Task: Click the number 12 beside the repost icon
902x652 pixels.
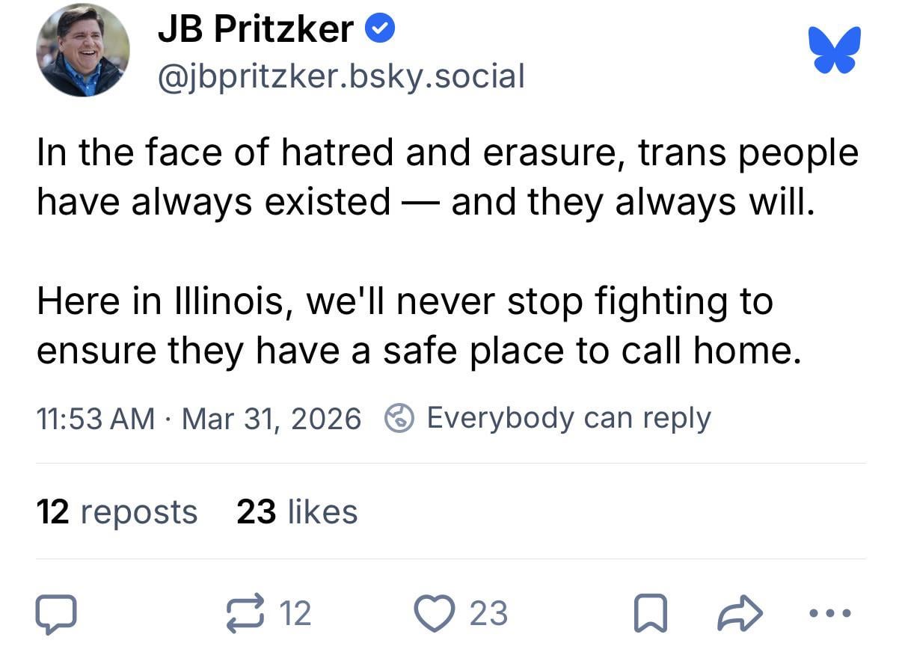Action: [294, 614]
